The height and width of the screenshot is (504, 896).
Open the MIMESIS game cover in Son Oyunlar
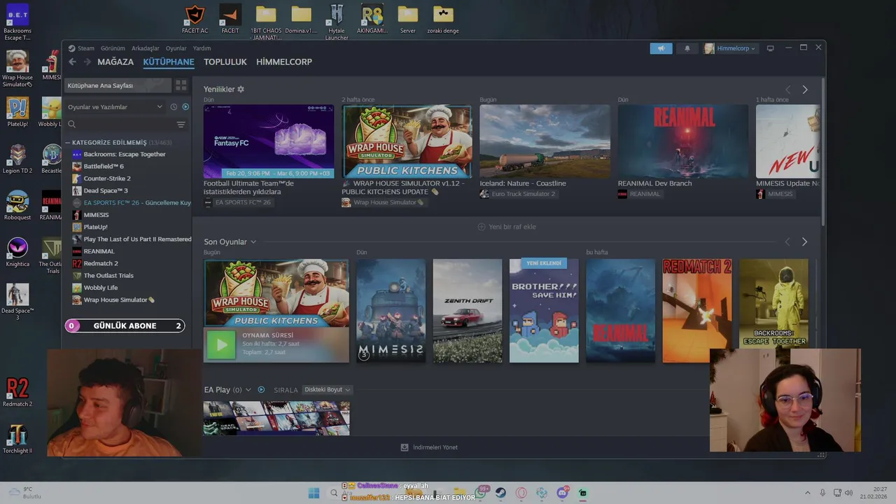tap(391, 311)
